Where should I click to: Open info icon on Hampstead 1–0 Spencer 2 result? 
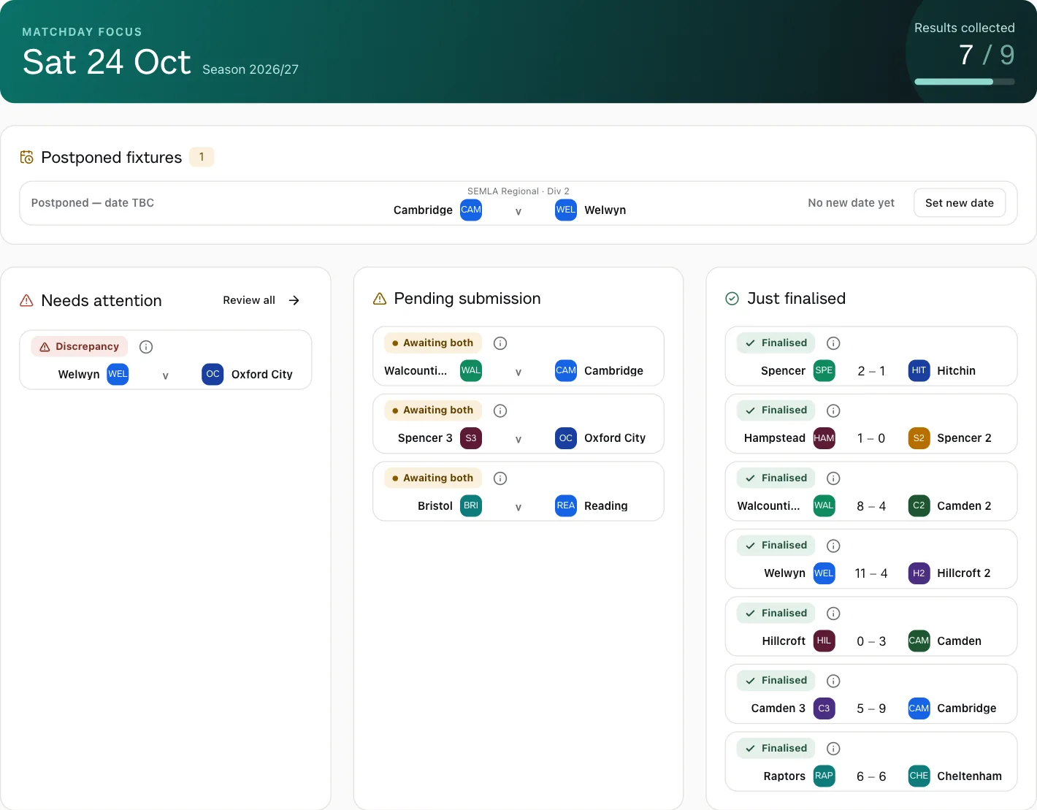[x=833, y=410]
